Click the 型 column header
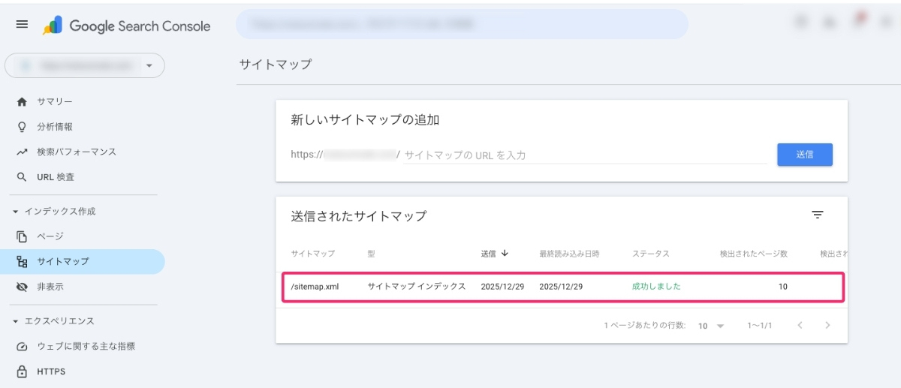 coord(371,254)
